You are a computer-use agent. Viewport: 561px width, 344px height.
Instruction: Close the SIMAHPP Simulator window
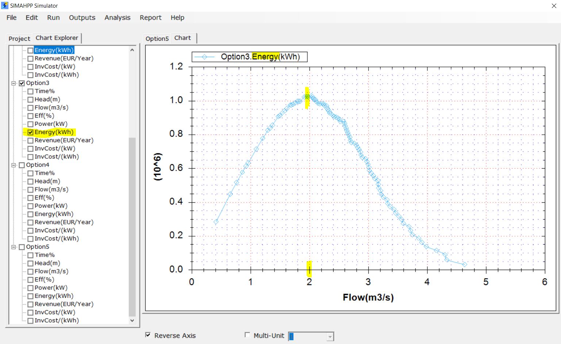tap(554, 6)
